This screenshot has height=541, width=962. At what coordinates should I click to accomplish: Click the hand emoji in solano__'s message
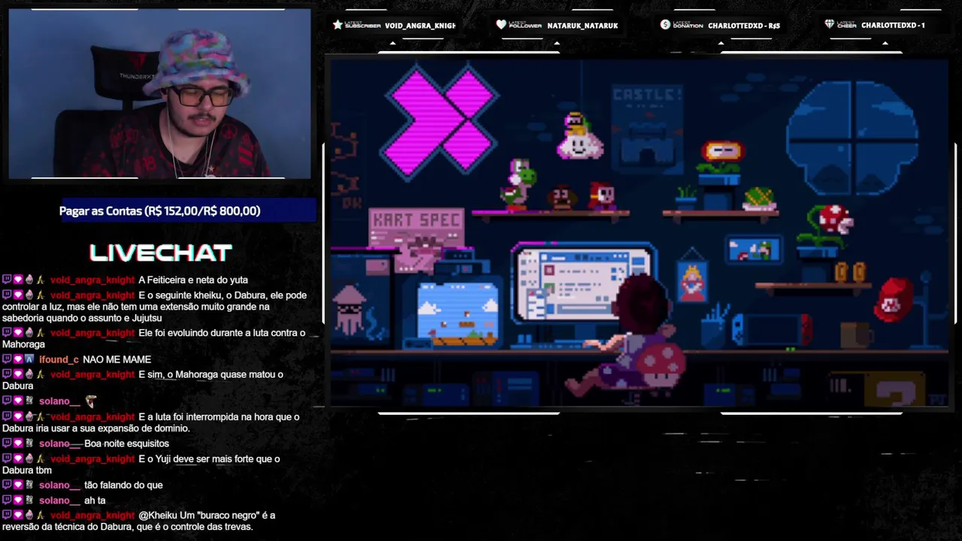[x=91, y=401]
